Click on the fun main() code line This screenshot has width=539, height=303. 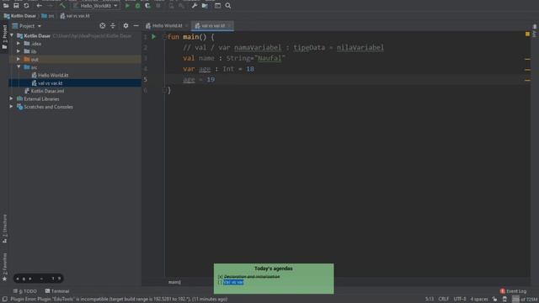[191, 37]
